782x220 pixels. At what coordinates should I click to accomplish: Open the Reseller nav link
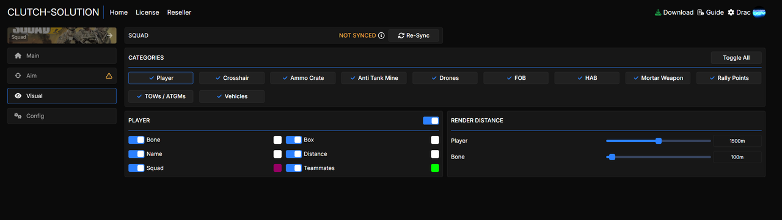179,12
